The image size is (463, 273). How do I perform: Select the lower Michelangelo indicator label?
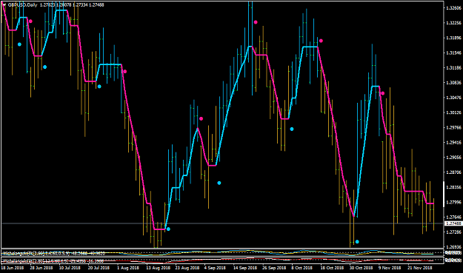(x=53, y=261)
